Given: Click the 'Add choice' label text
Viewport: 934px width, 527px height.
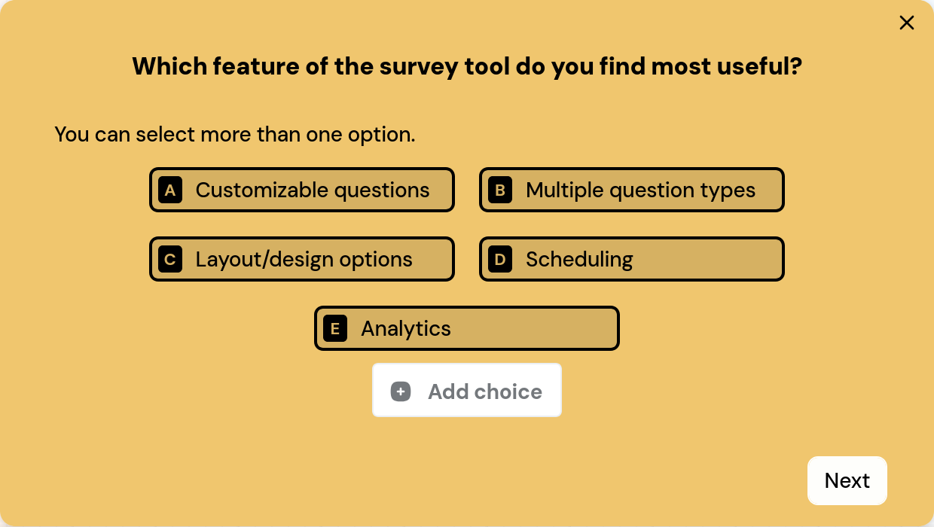Looking at the screenshot, I should point(485,391).
